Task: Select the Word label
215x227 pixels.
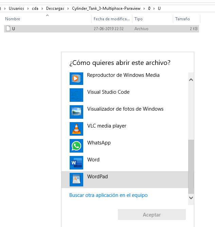Action: tap(93, 160)
